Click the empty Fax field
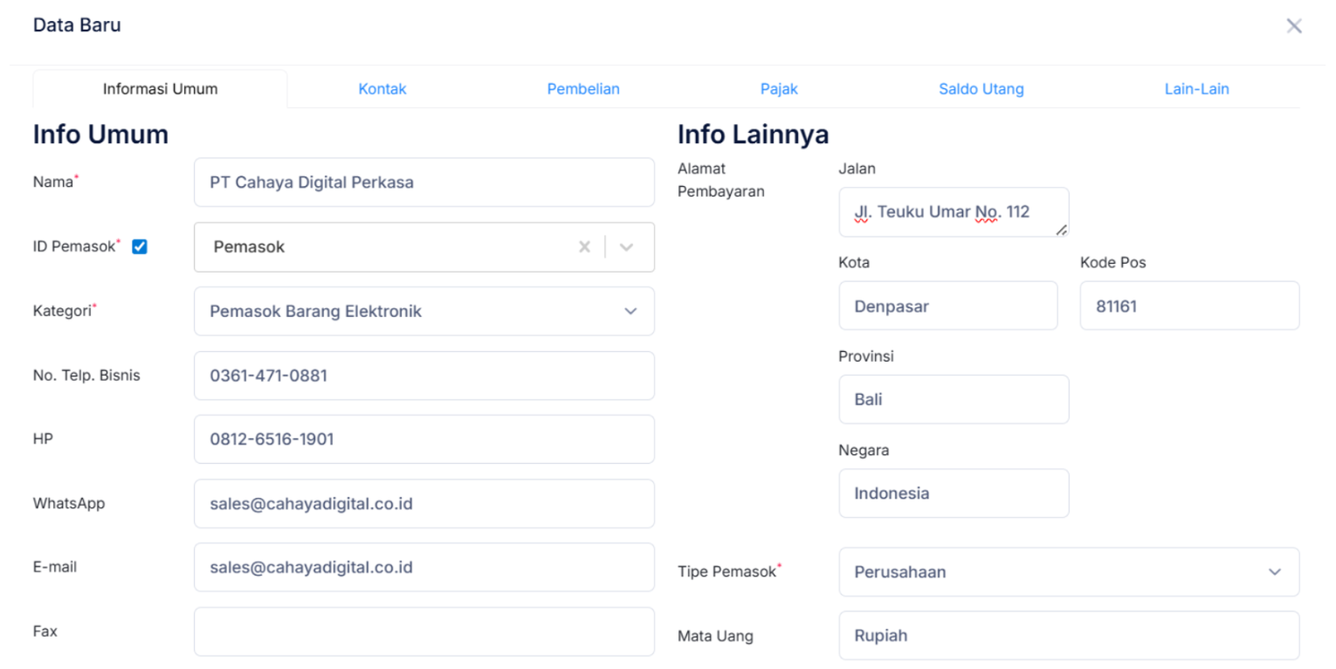The width and height of the screenshot is (1336, 669). 424,631
